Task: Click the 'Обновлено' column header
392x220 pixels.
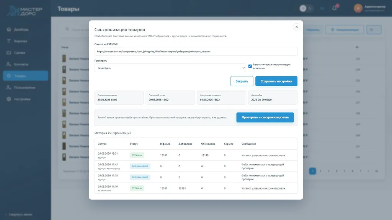Action: [208, 144]
